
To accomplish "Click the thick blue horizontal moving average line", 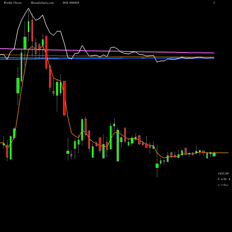I will click(x=107, y=58).
